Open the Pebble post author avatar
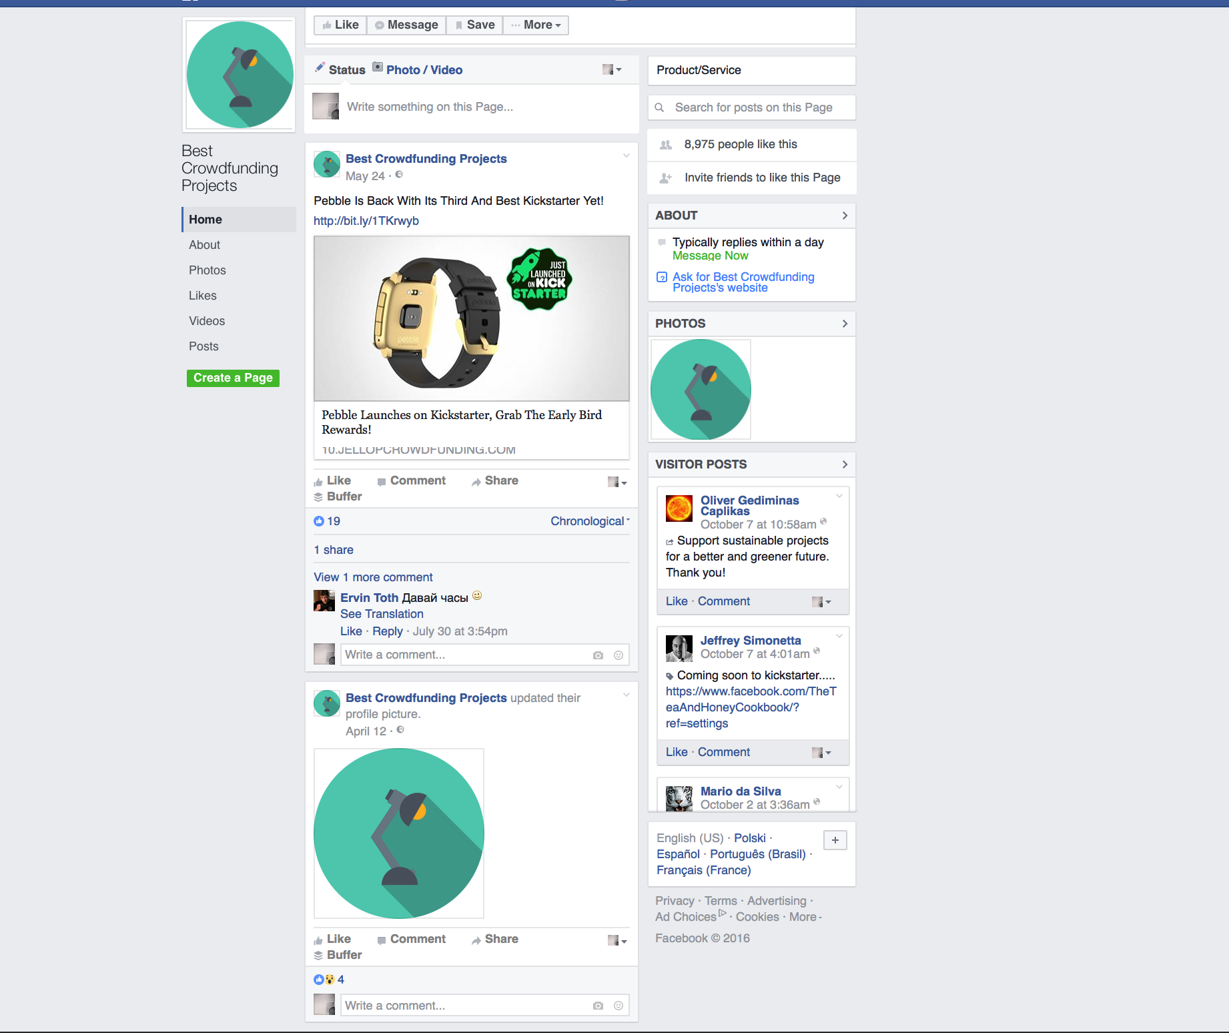 [x=327, y=164]
